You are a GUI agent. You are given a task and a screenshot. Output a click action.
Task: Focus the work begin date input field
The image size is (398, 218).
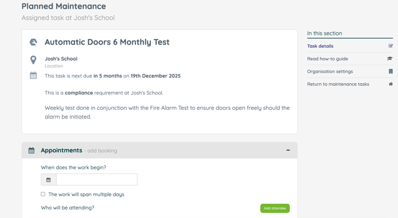97,180
